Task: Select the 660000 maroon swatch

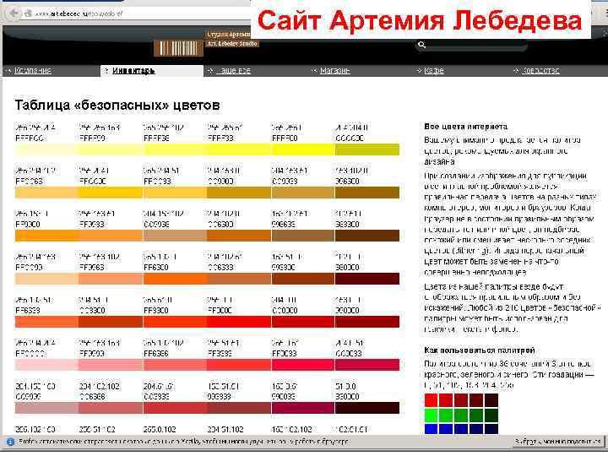Action: 367,279
